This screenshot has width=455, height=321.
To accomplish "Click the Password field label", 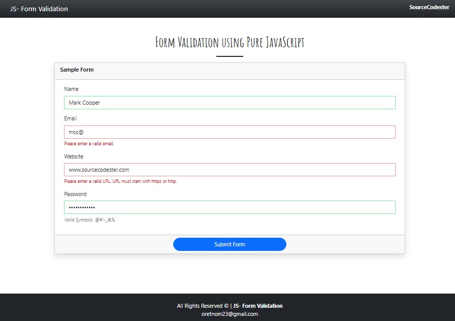I will (75, 194).
